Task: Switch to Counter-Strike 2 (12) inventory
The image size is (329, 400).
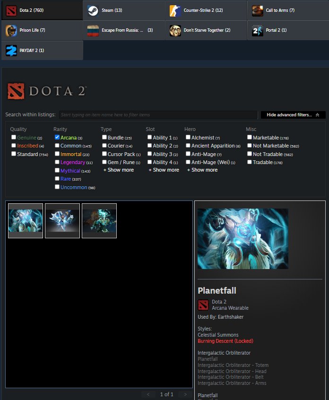Action: click(x=206, y=10)
